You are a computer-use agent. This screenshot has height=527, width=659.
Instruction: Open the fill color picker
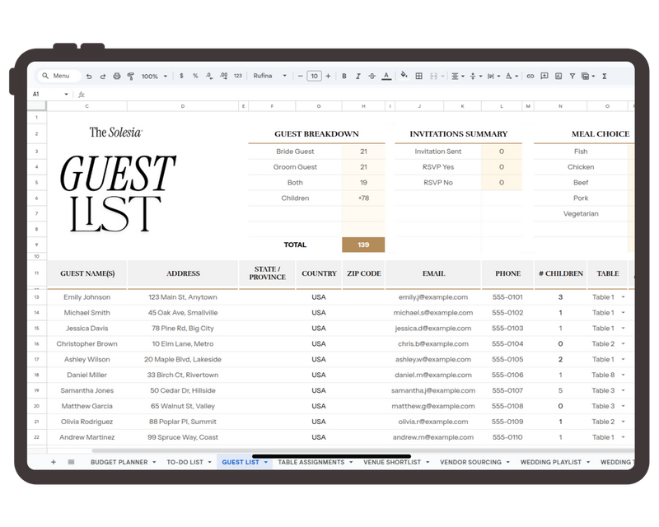click(x=404, y=76)
